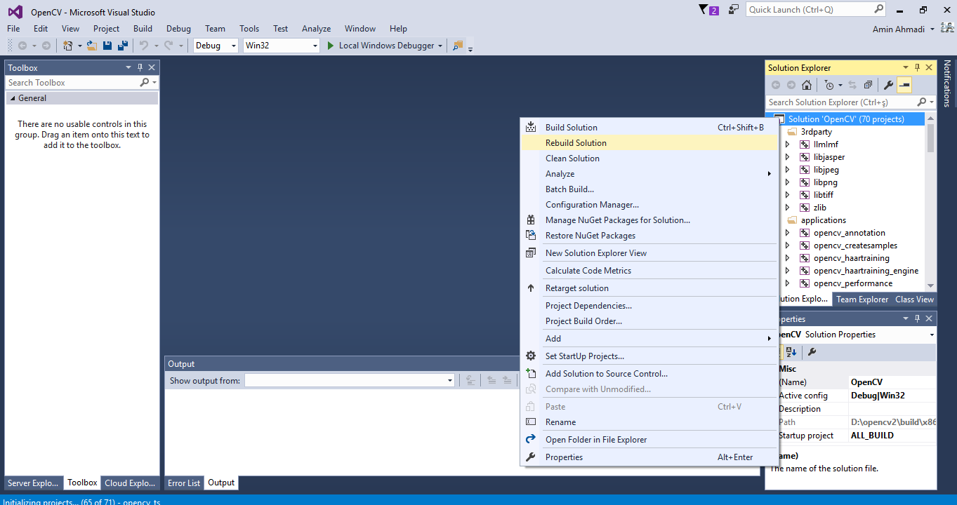Switch to the Server Explorer tab

pos(34,483)
